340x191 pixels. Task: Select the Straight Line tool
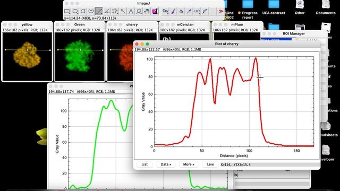point(99,11)
